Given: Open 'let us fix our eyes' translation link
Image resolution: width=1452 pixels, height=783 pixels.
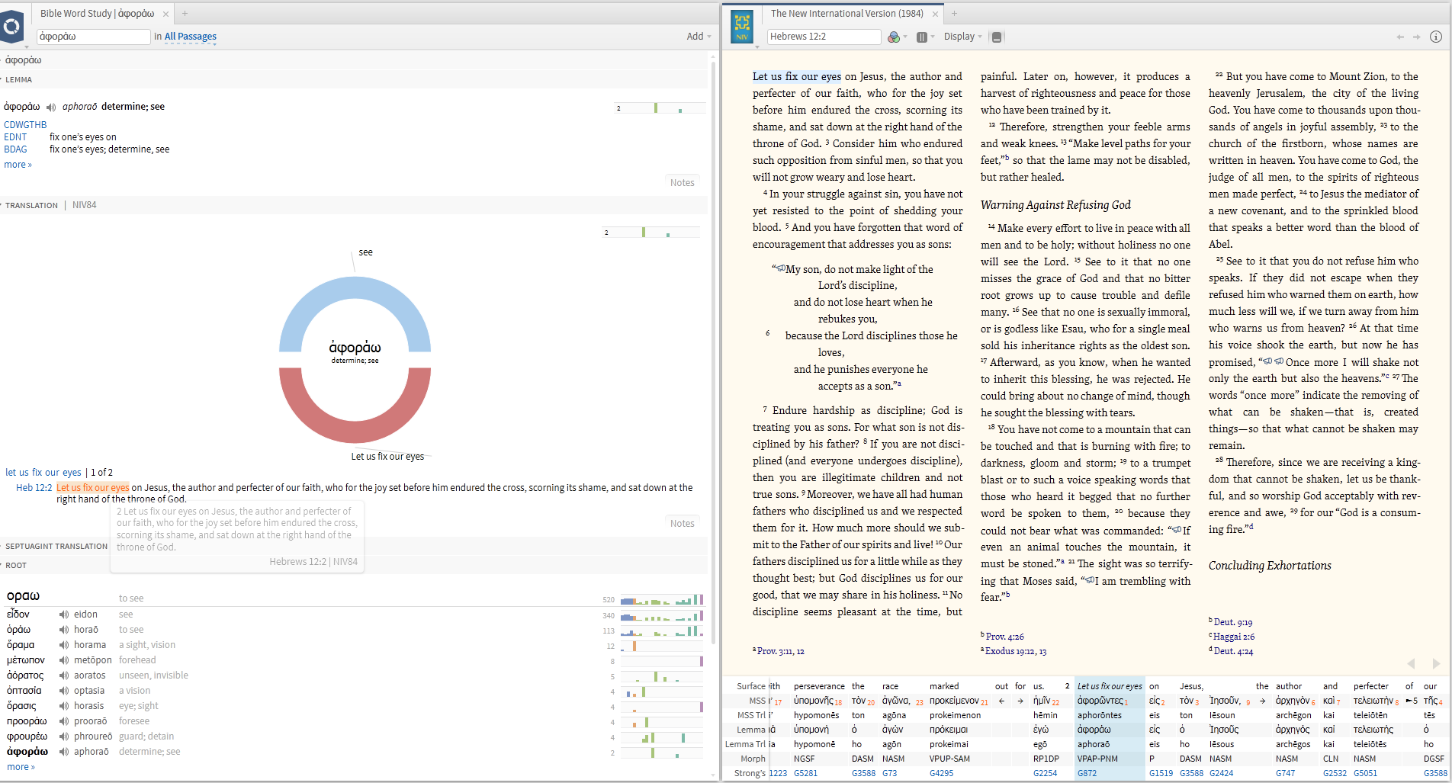Looking at the screenshot, I should tap(43, 473).
